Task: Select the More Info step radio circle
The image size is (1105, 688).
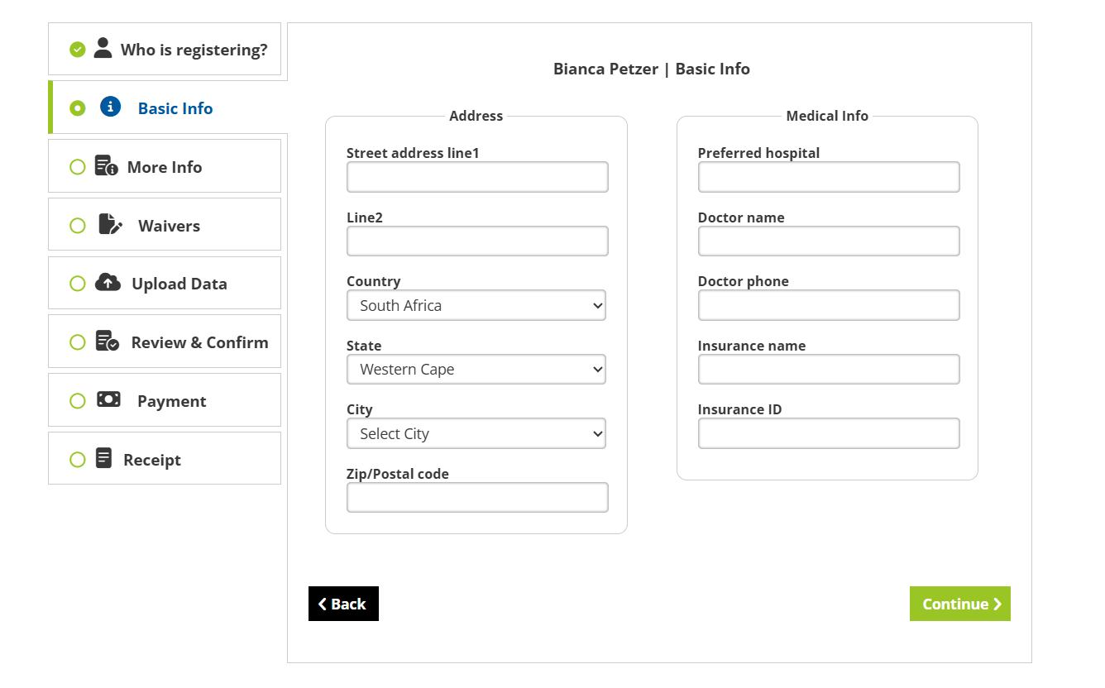Action: coord(78,167)
